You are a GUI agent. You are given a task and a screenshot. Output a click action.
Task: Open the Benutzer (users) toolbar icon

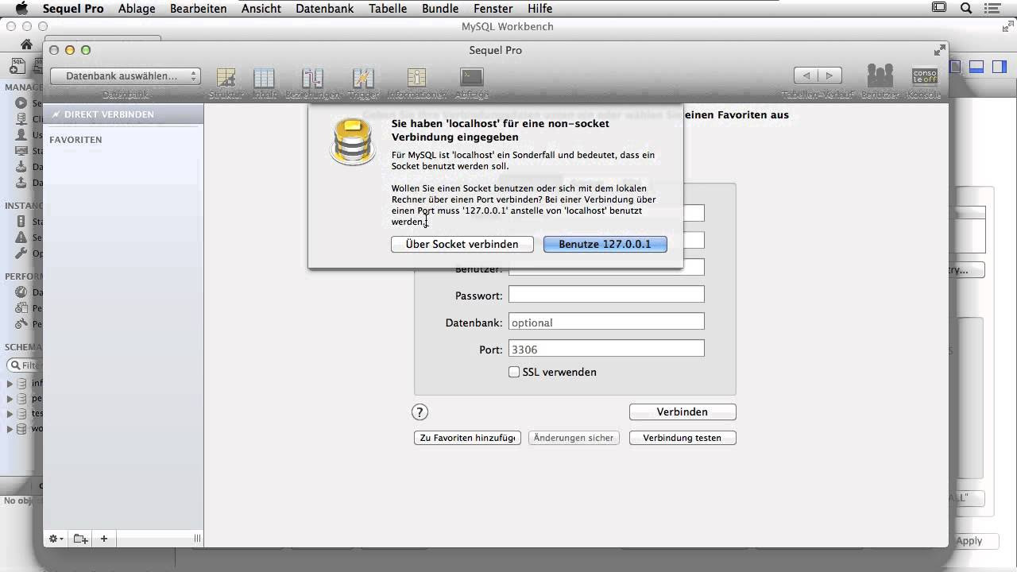coord(880,83)
